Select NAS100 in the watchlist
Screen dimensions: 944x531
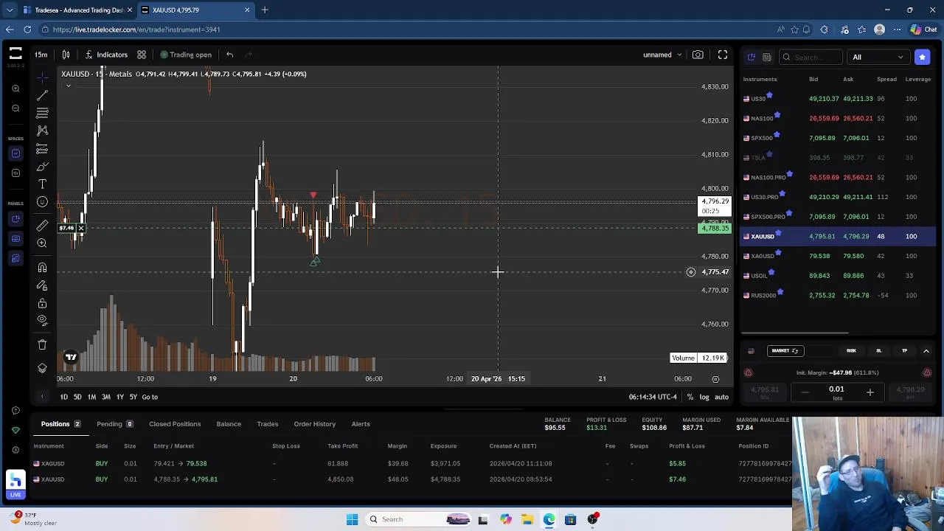tap(839, 118)
